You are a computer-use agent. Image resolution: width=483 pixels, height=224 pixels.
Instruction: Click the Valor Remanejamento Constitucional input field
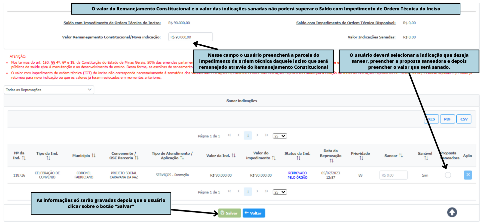190,37
